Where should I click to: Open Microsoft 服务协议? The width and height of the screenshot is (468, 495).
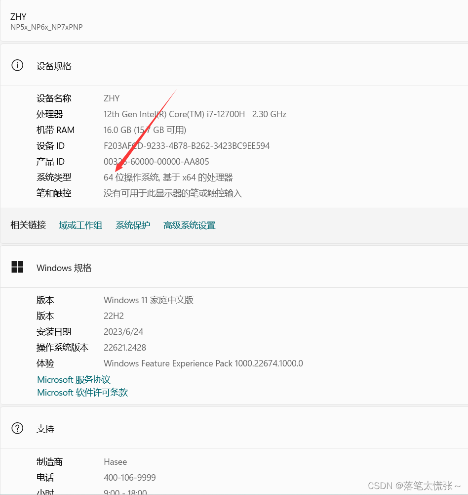(73, 379)
